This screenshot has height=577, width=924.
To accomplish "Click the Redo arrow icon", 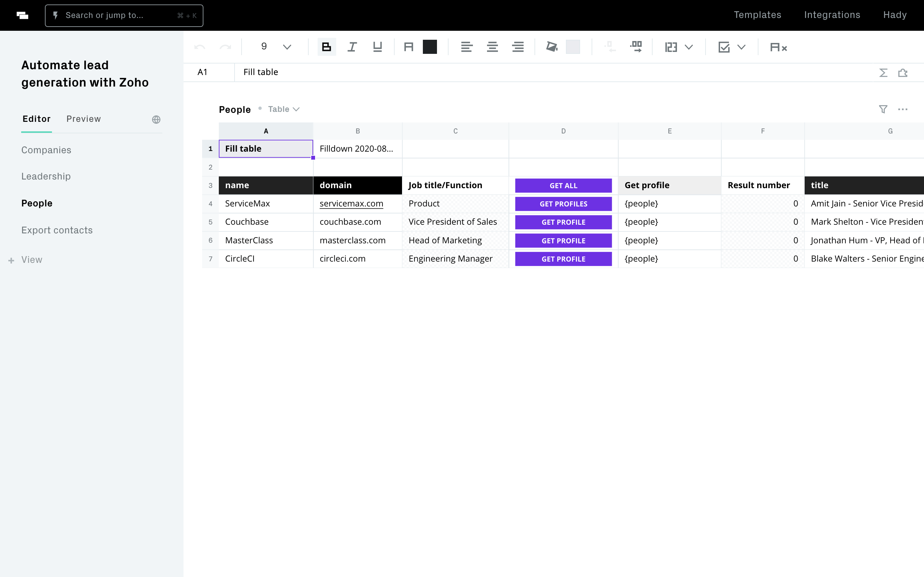I will [x=225, y=47].
